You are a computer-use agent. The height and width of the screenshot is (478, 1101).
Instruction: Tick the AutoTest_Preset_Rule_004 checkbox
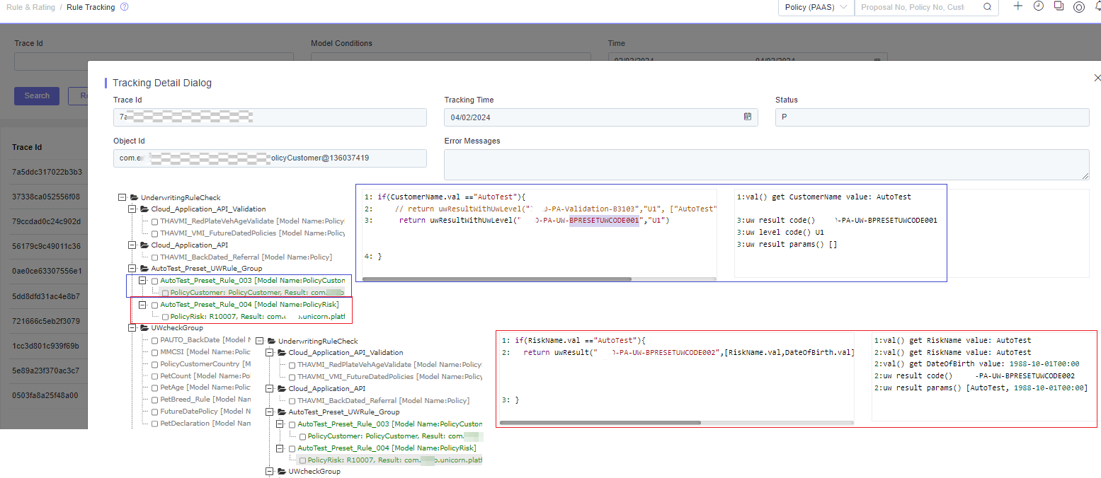[x=154, y=305]
